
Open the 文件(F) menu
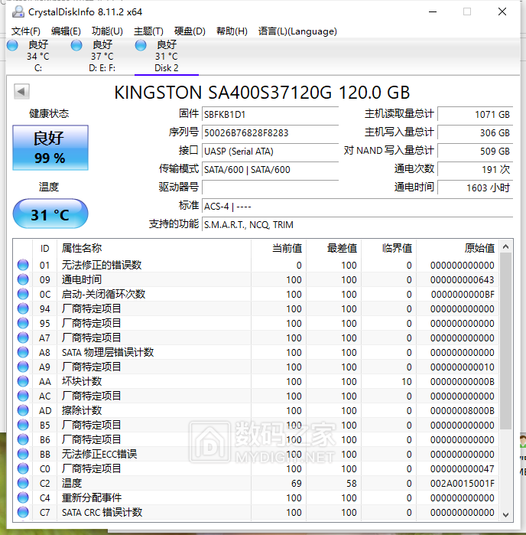tap(25, 31)
